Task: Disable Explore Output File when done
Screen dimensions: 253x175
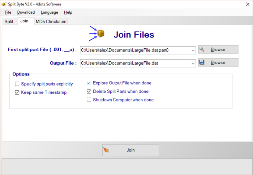Action: [x=89, y=83]
